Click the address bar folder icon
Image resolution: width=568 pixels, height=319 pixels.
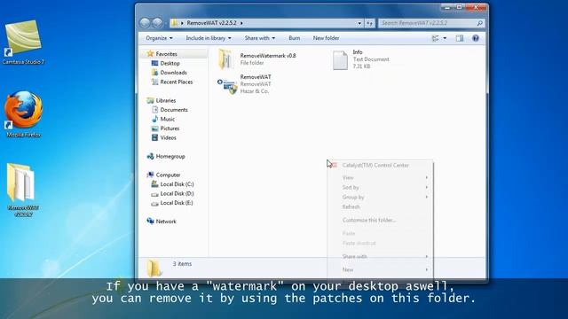pos(174,23)
